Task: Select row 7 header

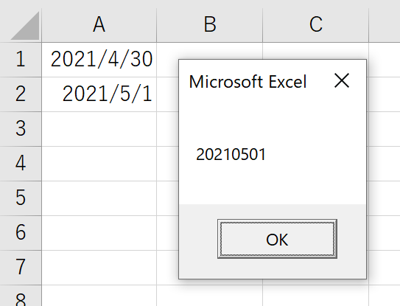Action: point(21,268)
